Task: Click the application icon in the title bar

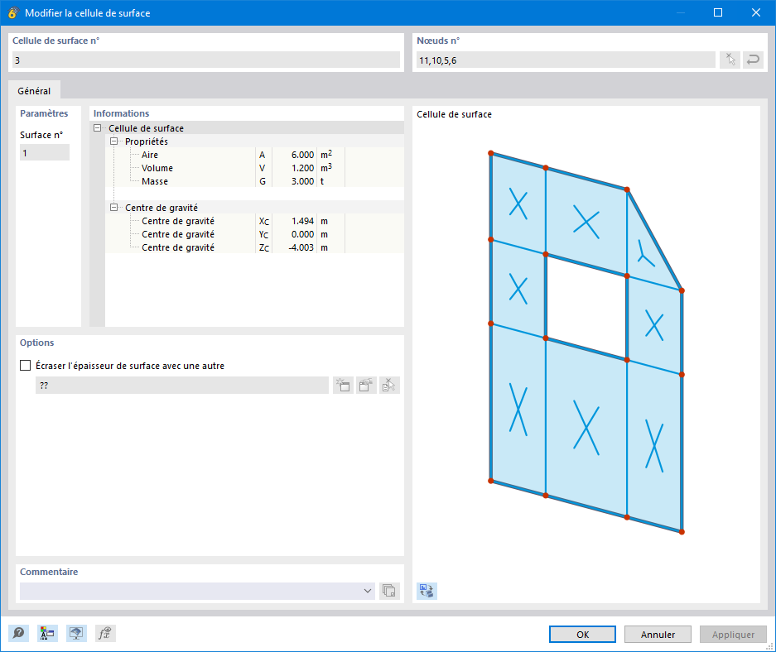Action: point(13,13)
